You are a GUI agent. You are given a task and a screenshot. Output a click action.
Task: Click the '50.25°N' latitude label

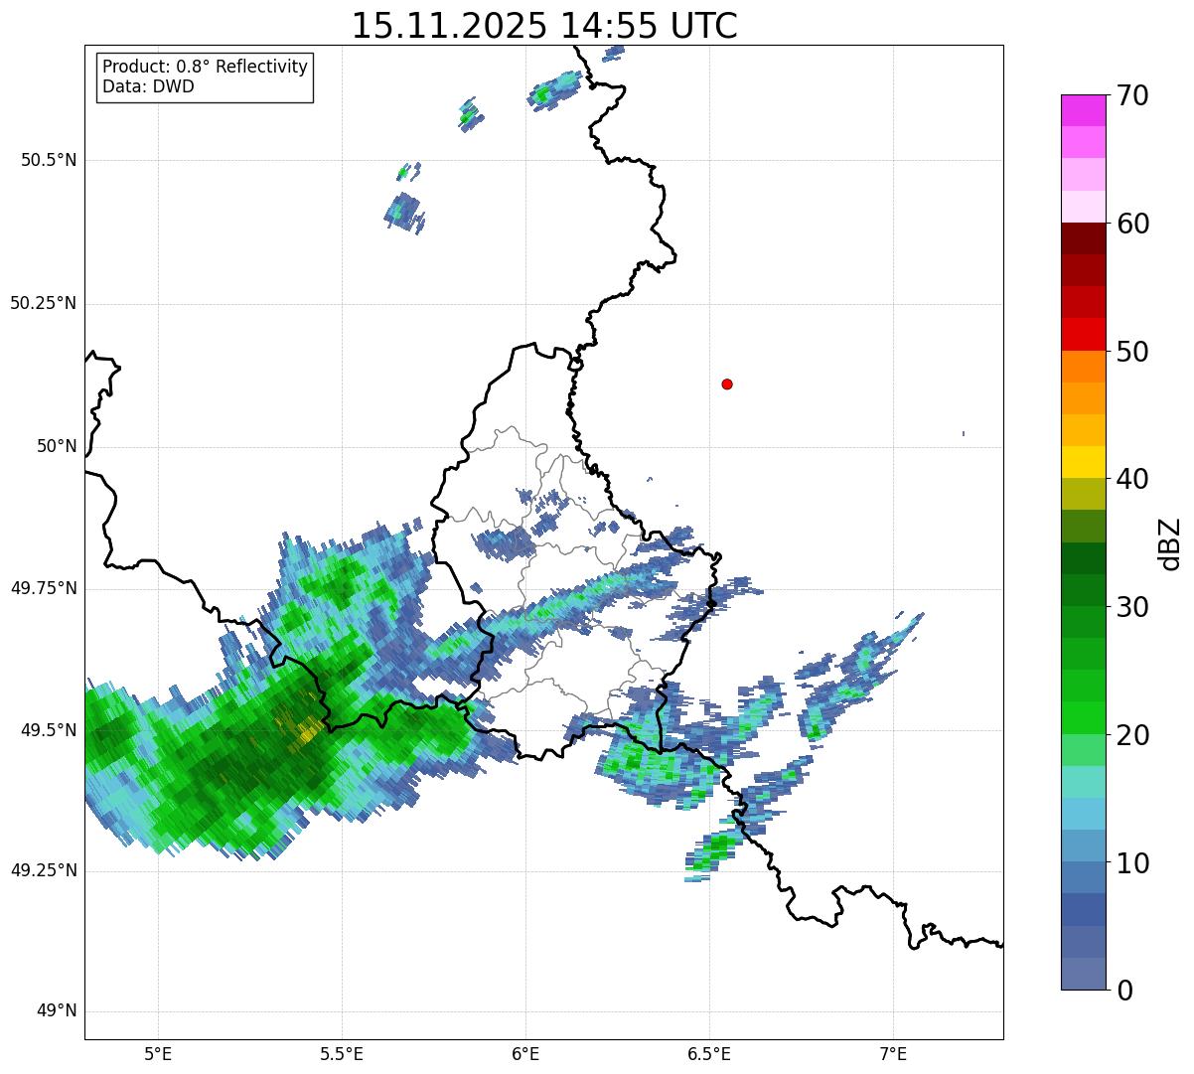point(43,303)
